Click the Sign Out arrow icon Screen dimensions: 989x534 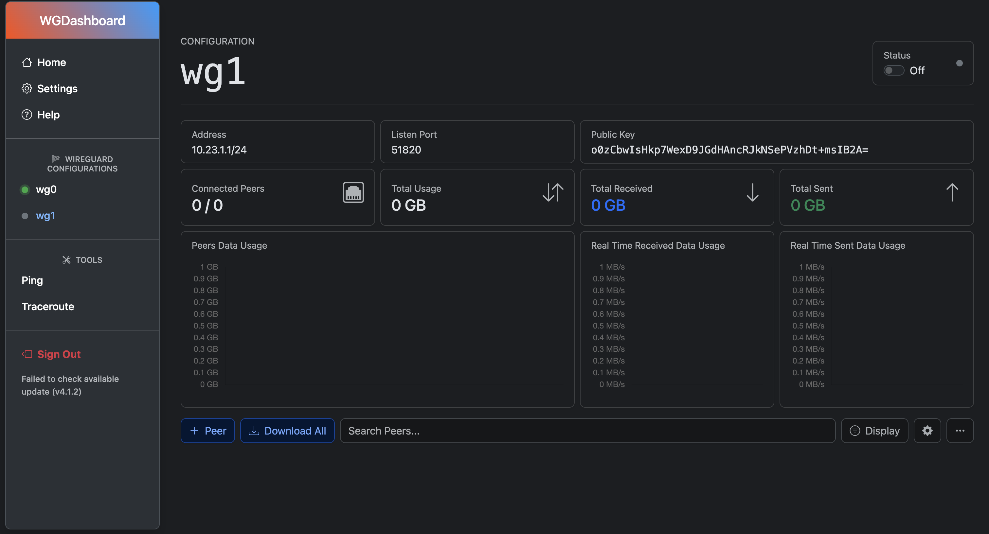tap(27, 354)
